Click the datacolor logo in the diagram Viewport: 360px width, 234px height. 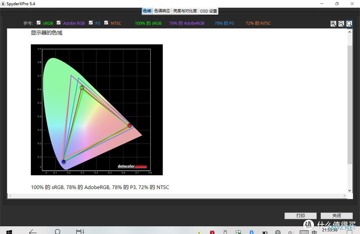(x=132, y=166)
